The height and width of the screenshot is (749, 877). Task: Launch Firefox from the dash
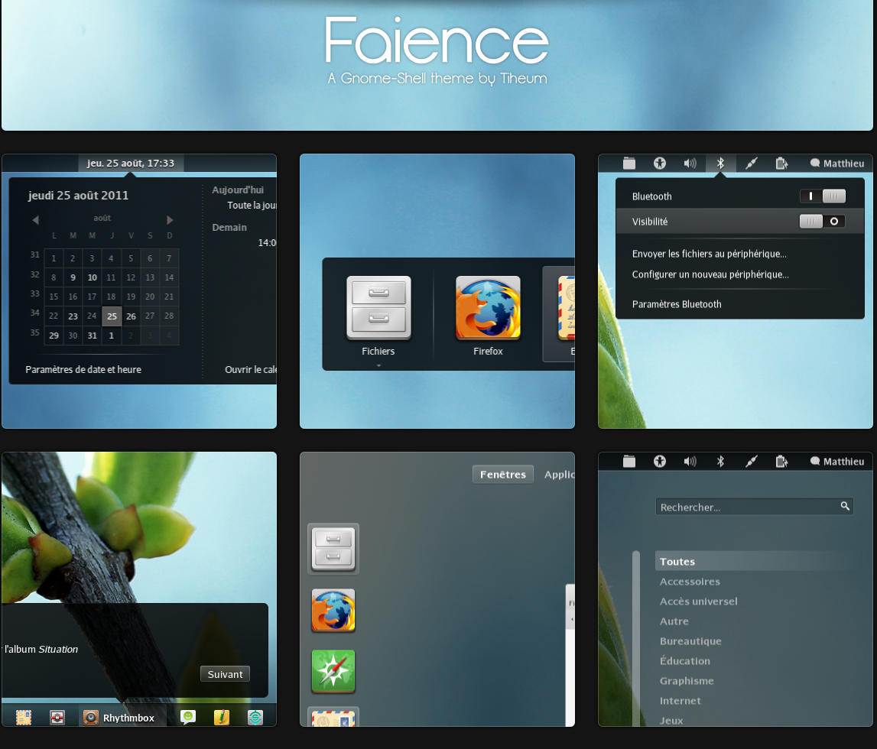click(487, 309)
